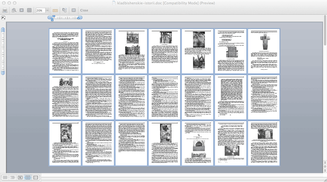Toggle the Full Screen preview button

tap(74, 10)
